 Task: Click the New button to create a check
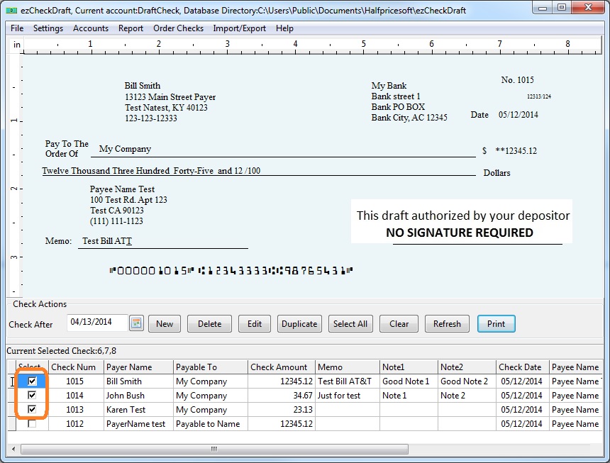pos(164,323)
